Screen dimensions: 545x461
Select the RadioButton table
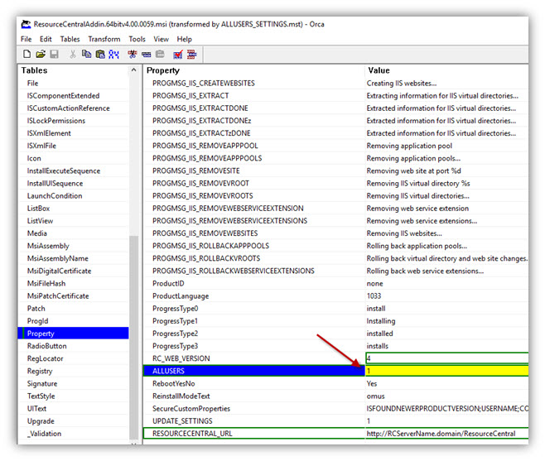click(x=46, y=346)
